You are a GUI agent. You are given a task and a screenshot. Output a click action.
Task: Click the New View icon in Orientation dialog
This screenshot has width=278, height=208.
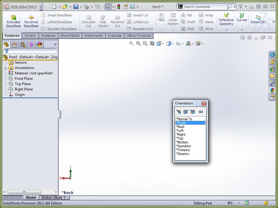tap(179, 112)
